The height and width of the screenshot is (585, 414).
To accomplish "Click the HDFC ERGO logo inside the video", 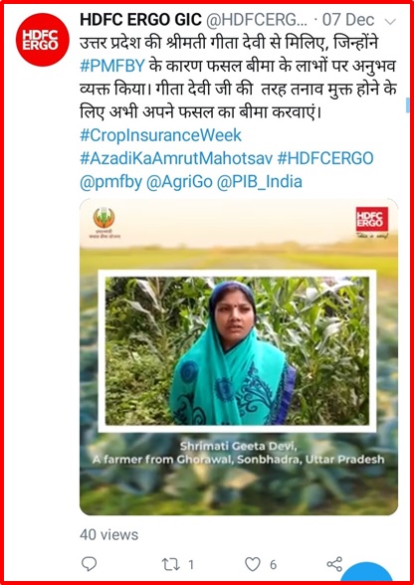I will coord(372,219).
